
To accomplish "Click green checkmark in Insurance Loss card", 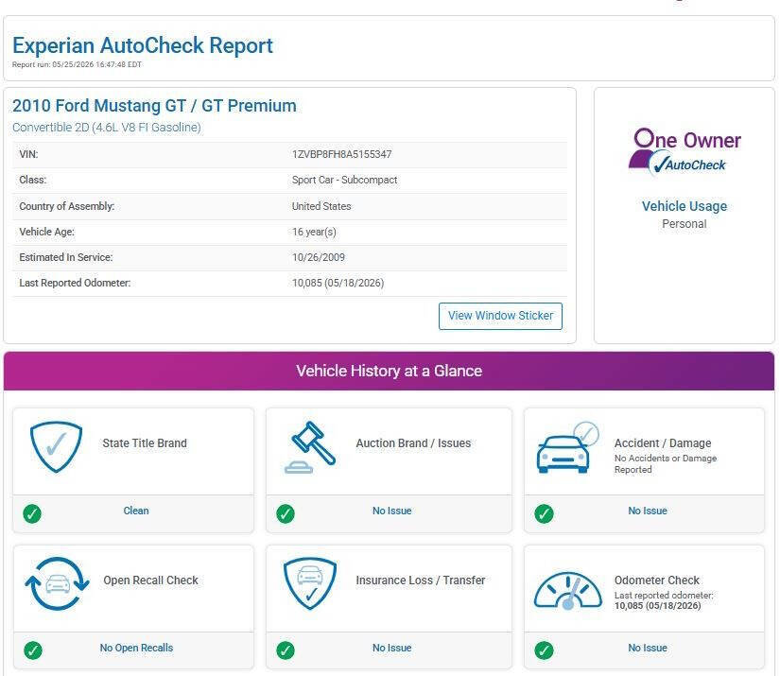I will tap(286, 650).
